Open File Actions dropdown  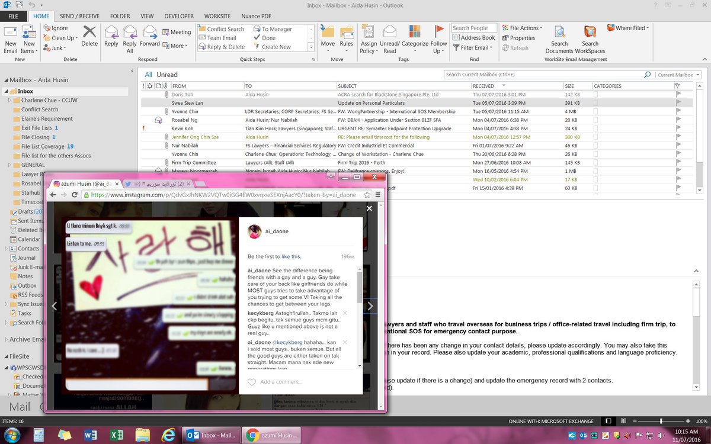[x=521, y=28]
